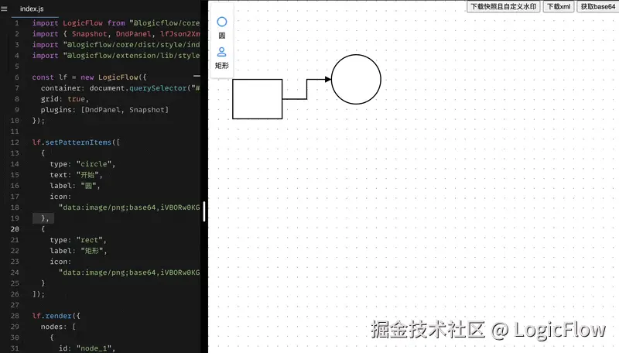Click the 圆 label in the drag panel
This screenshot has width=619, height=353.
tap(222, 36)
